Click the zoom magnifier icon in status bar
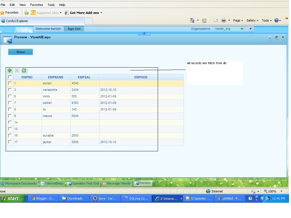The height and width of the screenshot is (218, 291). [x=266, y=191]
